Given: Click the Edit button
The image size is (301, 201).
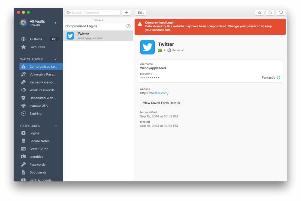Looking at the screenshot, I should [x=141, y=13].
